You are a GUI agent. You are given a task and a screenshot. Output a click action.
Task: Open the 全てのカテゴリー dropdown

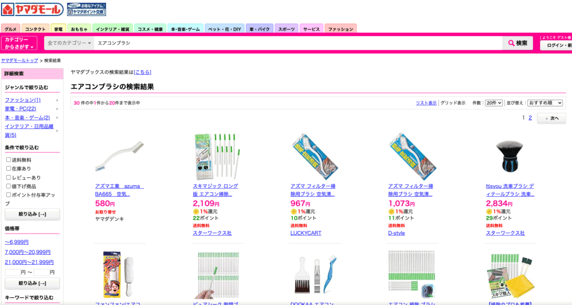[x=69, y=43]
